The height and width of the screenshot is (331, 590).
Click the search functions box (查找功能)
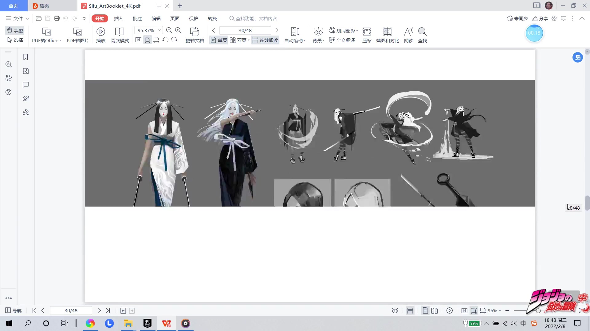(x=254, y=18)
